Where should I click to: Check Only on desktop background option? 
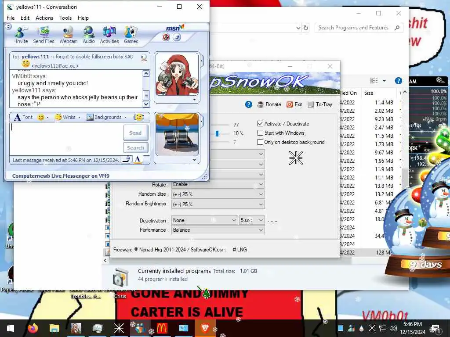click(x=260, y=142)
